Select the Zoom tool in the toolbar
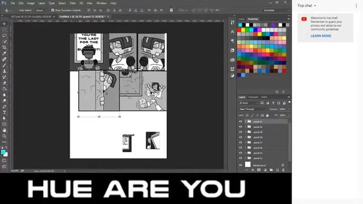Viewport: 363px width, 204px height. (4, 136)
